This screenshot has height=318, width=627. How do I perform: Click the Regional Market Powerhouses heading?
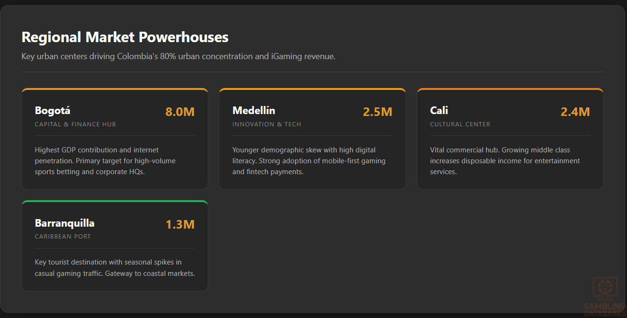(125, 37)
